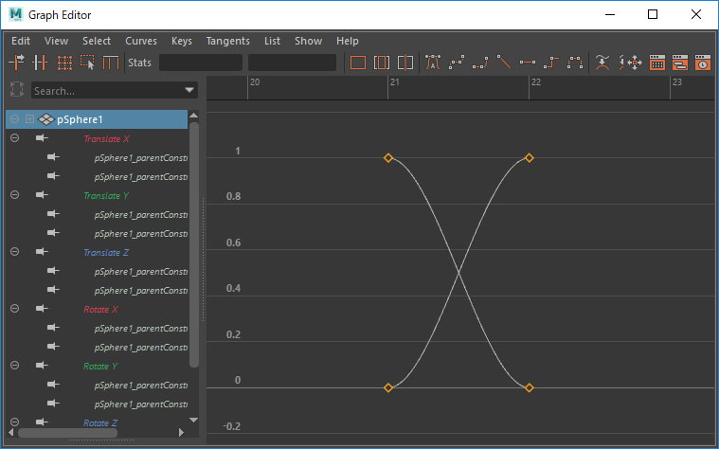
Task: Open the Dope Sheet editor
Action: coord(657,62)
